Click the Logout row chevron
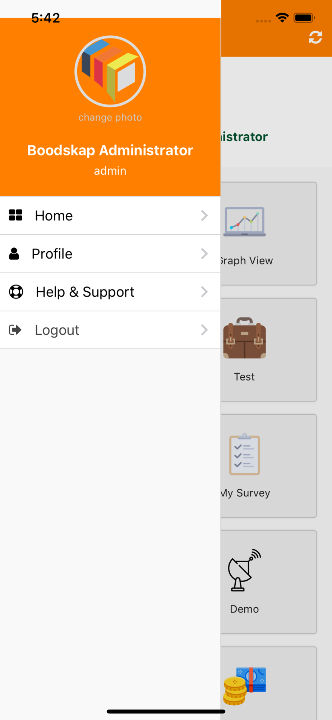This screenshot has width=332, height=720. coord(204,330)
